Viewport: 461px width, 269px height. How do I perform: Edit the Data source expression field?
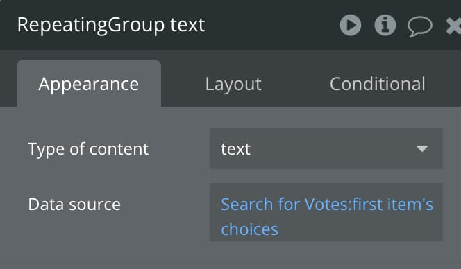click(326, 212)
